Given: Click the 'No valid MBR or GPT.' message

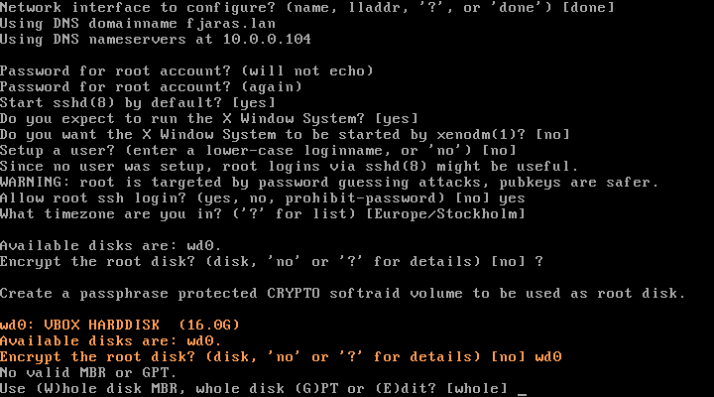Looking at the screenshot, I should pos(81,372).
